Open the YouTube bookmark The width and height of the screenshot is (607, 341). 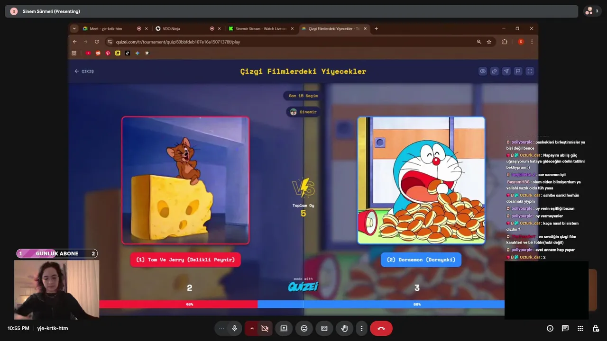(x=88, y=53)
